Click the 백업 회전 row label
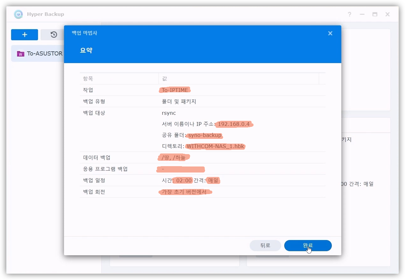Viewport: 405px width, 280px height. (x=94, y=192)
